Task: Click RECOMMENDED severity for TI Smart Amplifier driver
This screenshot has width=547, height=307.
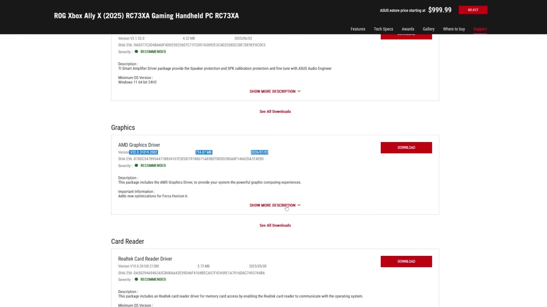Action: (x=153, y=52)
